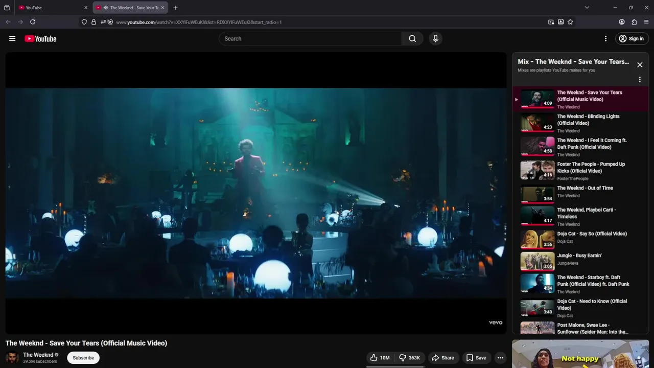654x368 pixels.
Task: Select currently playing Save Your Tears entry
Action: (x=580, y=99)
